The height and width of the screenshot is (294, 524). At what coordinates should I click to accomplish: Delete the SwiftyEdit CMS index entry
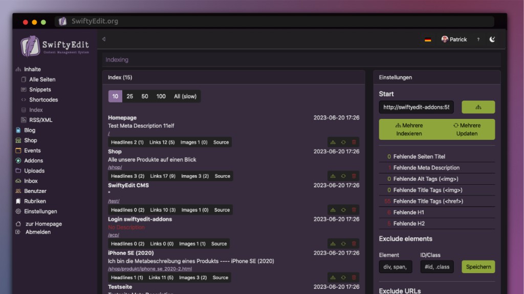354,210
